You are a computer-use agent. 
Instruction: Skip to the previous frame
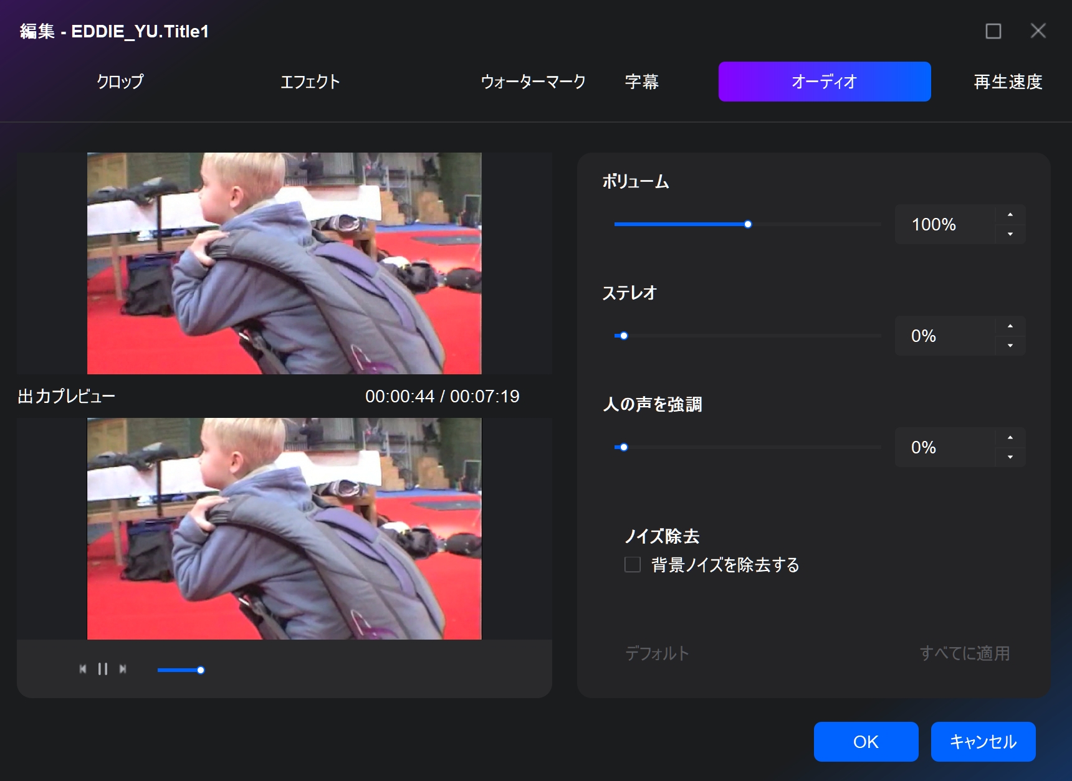pos(83,669)
